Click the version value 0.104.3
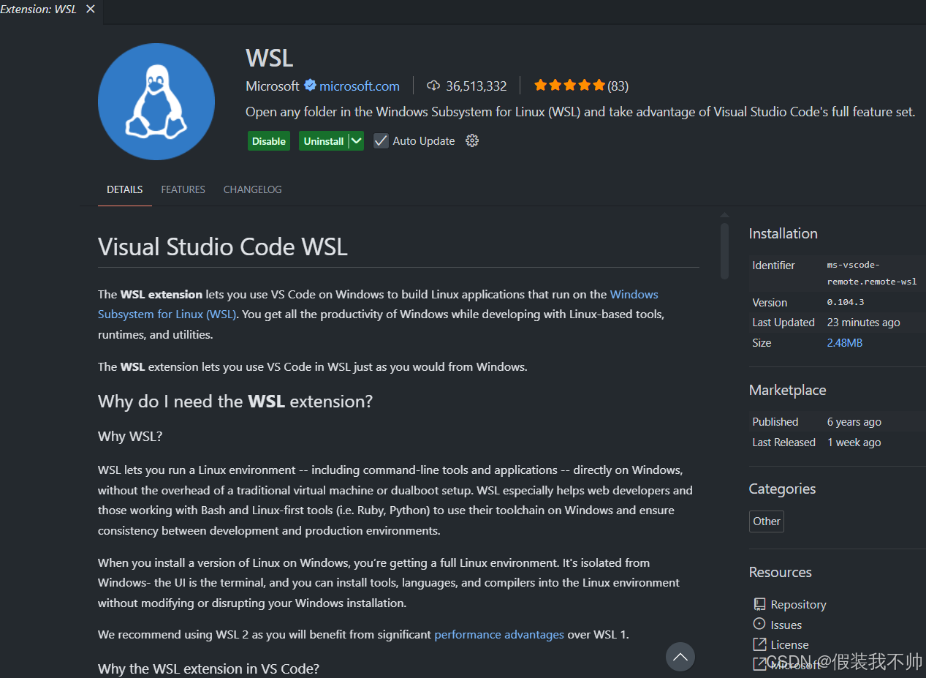This screenshot has width=926, height=678. 846,302
